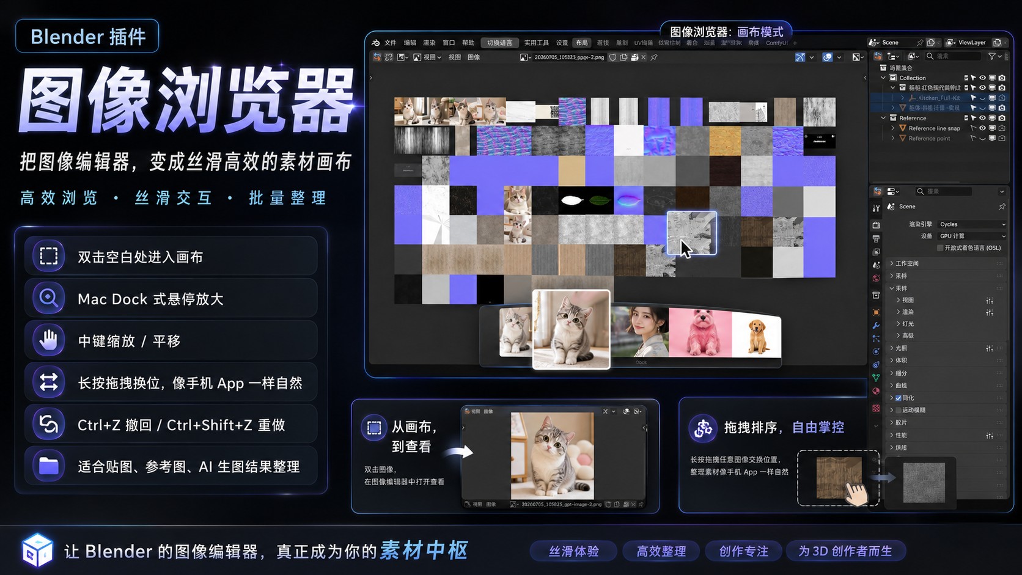This screenshot has height=575, width=1022.
Task: Click the overlay icon in the image editor header
Action: pyautogui.click(x=828, y=57)
